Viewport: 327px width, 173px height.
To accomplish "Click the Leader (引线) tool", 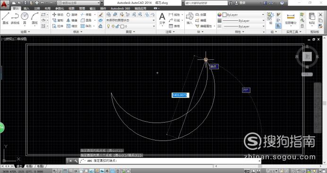I will [x=174, y=20].
